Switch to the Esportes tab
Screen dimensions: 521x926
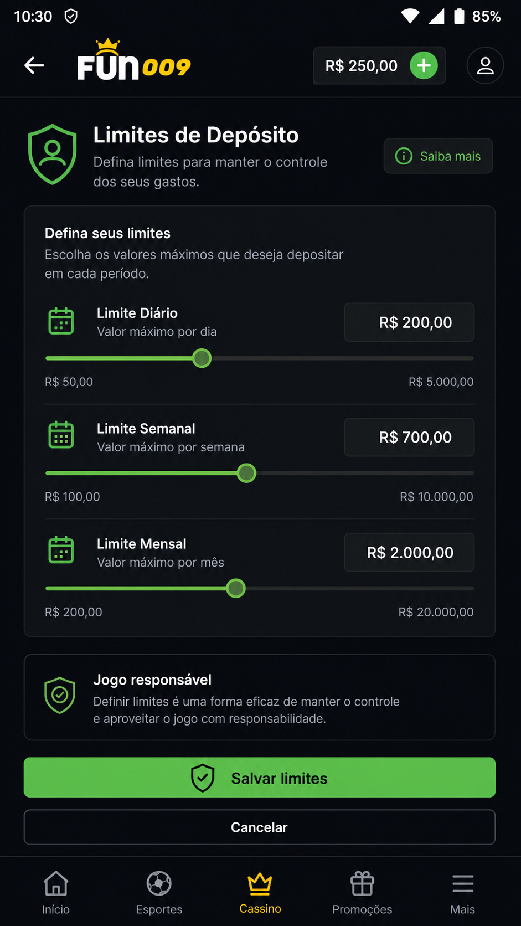(159, 892)
